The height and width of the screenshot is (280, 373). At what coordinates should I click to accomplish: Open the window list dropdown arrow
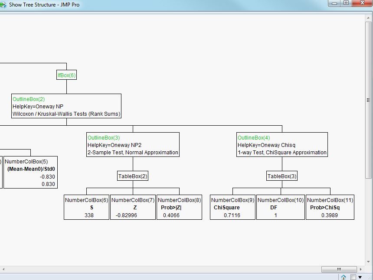pos(360,277)
